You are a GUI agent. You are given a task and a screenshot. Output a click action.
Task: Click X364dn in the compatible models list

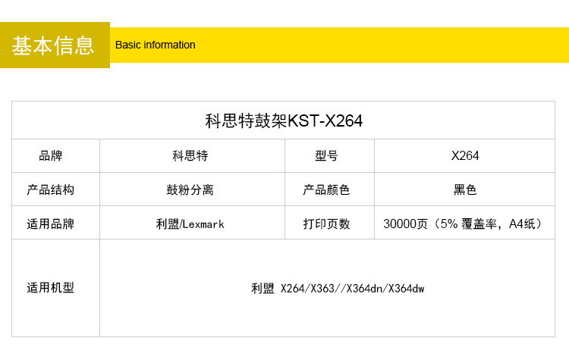363,289
